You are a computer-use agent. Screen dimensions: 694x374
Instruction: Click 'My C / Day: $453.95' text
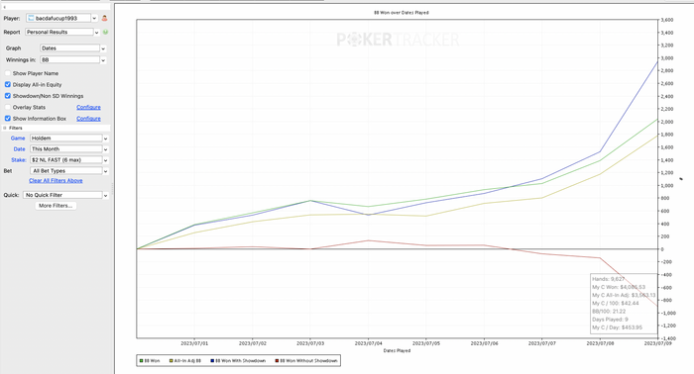tap(617, 327)
